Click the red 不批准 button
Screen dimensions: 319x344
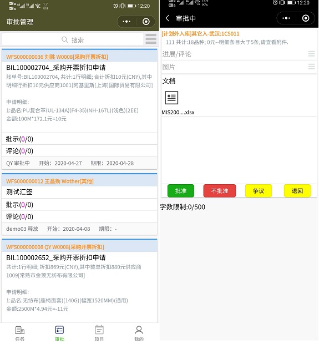pyautogui.click(x=220, y=191)
